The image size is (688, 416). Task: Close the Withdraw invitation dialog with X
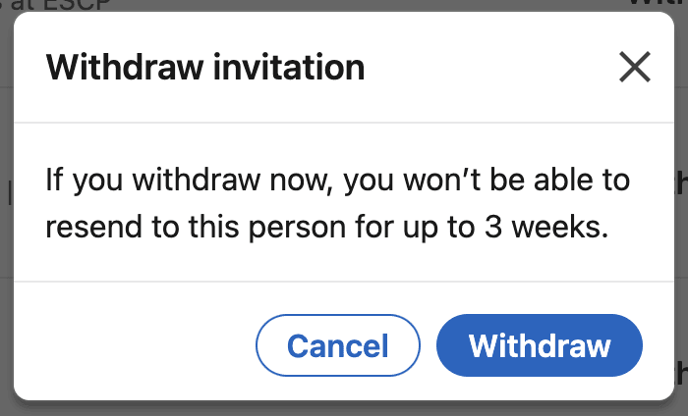pyautogui.click(x=635, y=67)
